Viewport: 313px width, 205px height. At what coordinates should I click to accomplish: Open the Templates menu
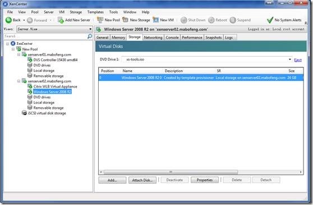pyautogui.click(x=95, y=12)
